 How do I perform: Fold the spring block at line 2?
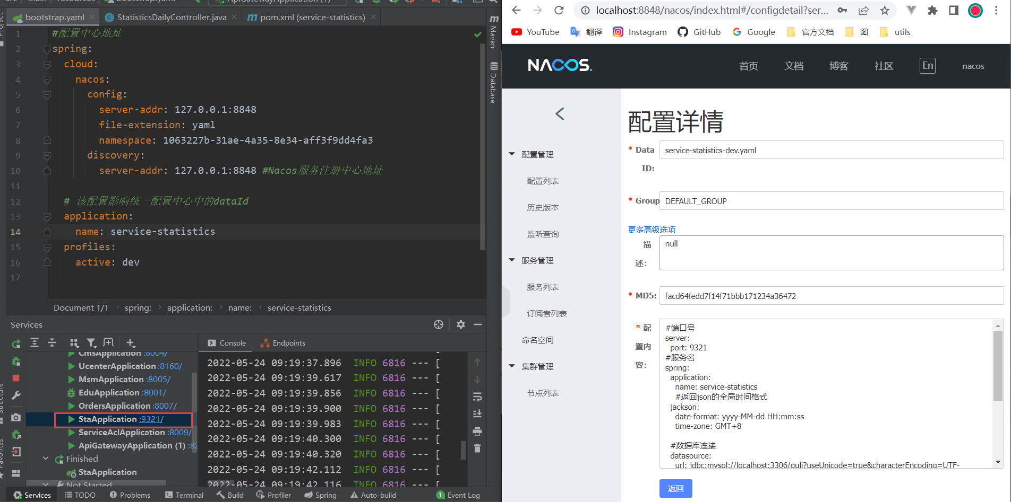click(x=47, y=49)
